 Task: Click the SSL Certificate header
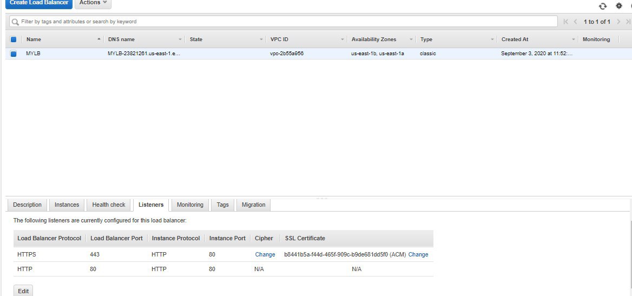[x=305, y=238]
